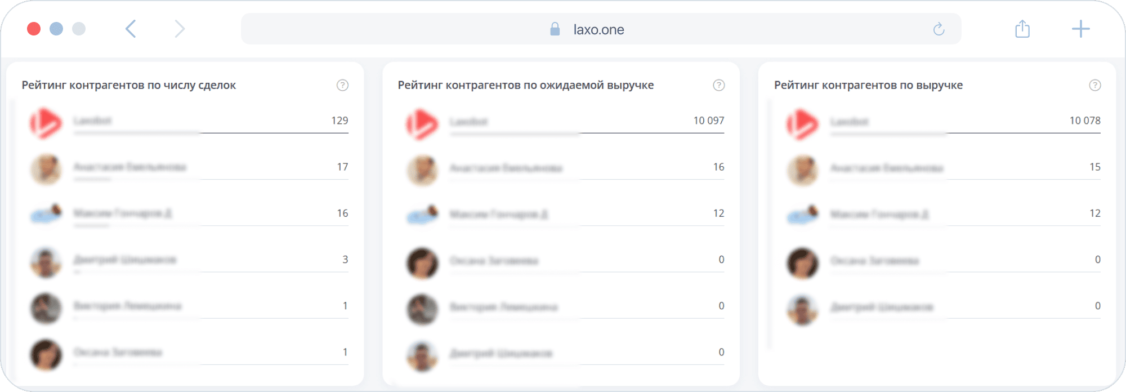
Task: Click avatar in row with 16 expected revenue
Action: click(x=422, y=170)
